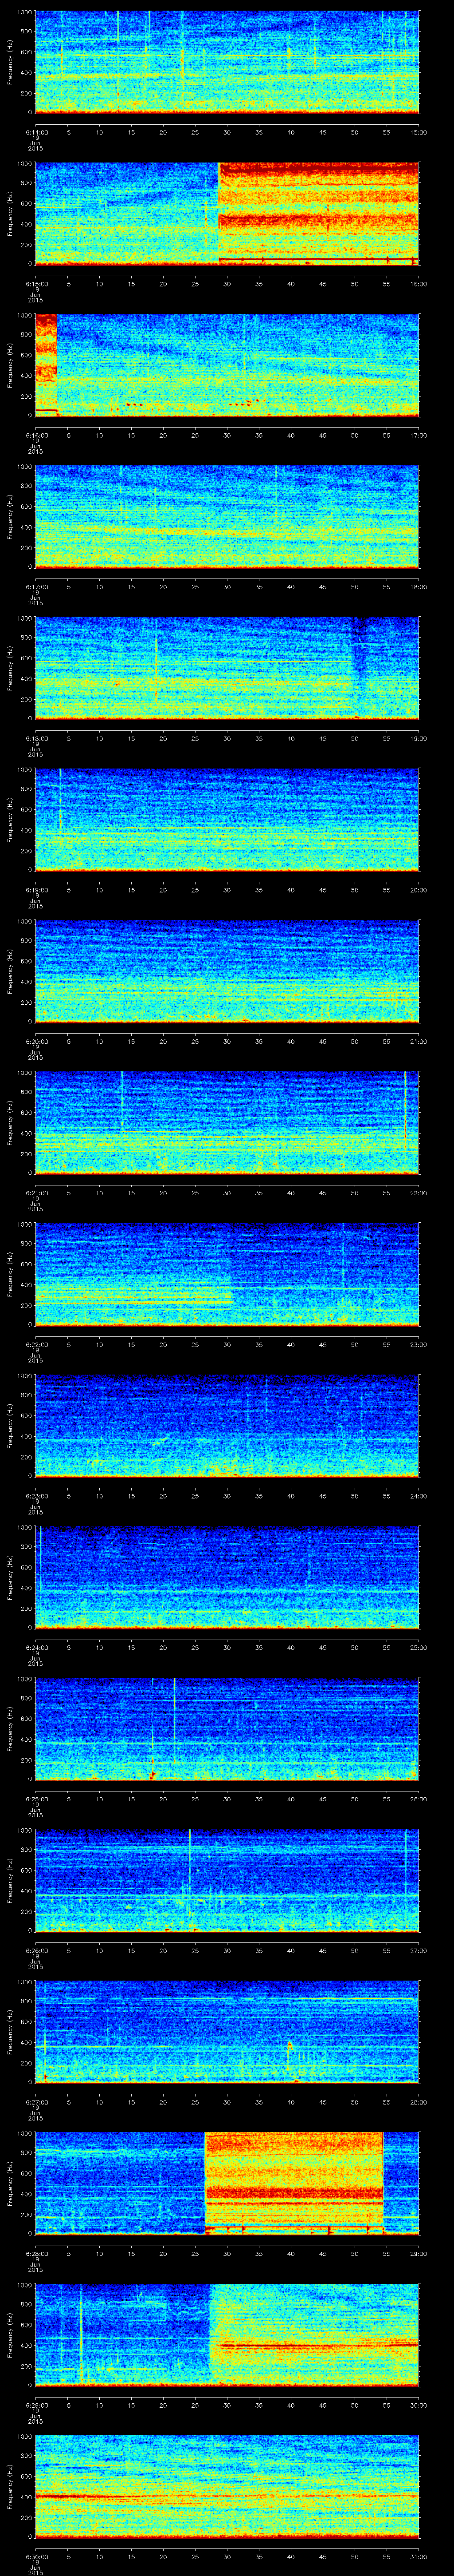Click the spectrogram panel starting at 6:28:00
454x2576 pixels.
tap(227, 2183)
